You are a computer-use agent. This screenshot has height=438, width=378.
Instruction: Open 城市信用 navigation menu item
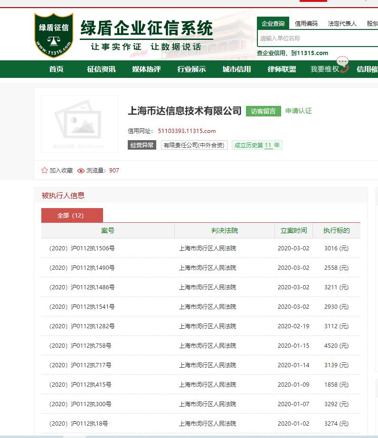click(x=236, y=69)
